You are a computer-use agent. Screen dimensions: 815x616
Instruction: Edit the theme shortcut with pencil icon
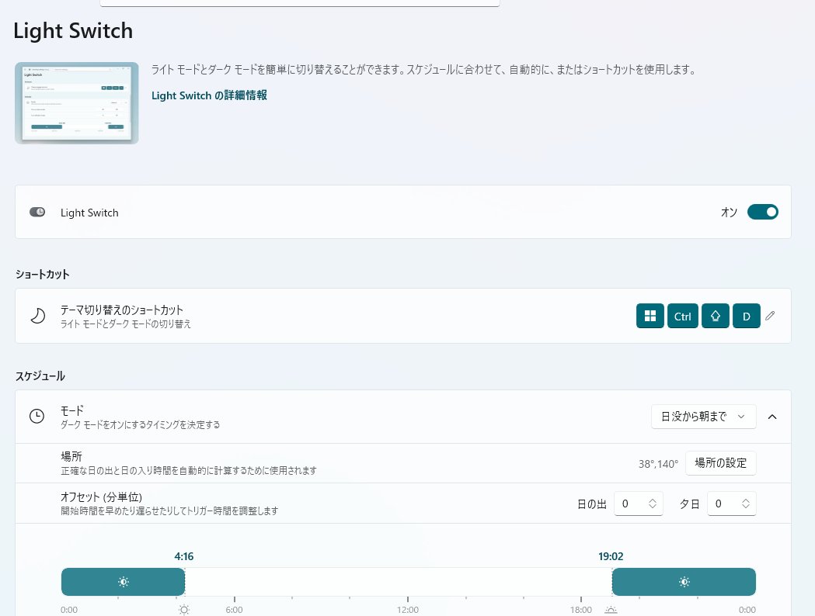click(770, 316)
